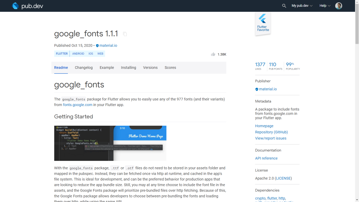359x202 pixels.
Task: Open the Example tab
Action: click(x=107, y=68)
